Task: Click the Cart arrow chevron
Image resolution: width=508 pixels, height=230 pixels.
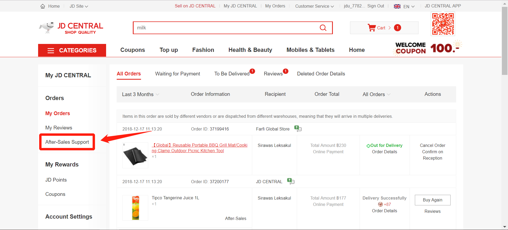Action: [389, 28]
